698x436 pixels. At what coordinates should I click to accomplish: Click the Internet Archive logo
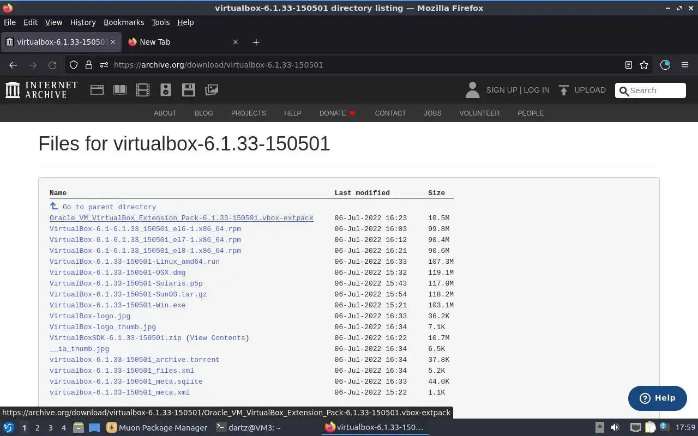click(41, 90)
